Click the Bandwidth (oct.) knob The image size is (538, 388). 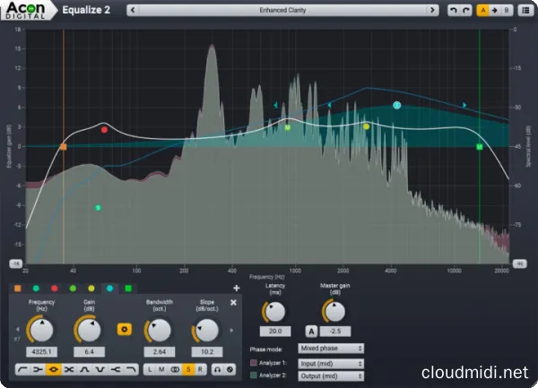pos(160,330)
